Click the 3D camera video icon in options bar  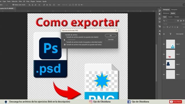click(x=82, y=5)
